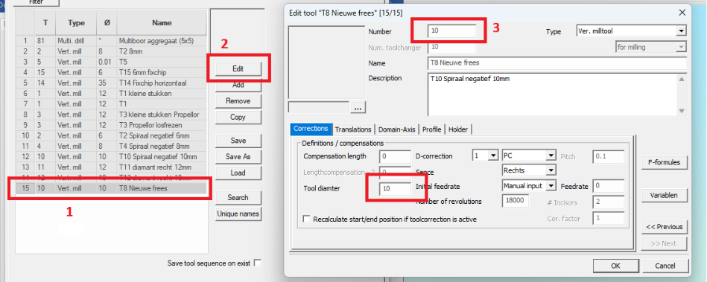Image resolution: width=707 pixels, height=282 pixels.
Task: Click the Edit button
Action: [238, 69]
